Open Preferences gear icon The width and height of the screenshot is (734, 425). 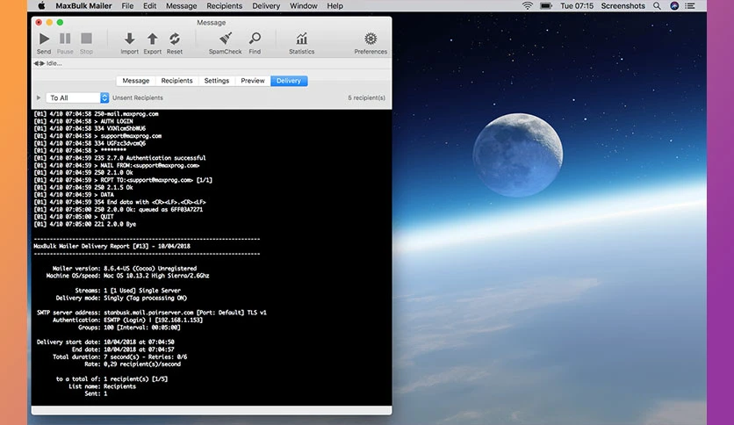[x=371, y=39]
